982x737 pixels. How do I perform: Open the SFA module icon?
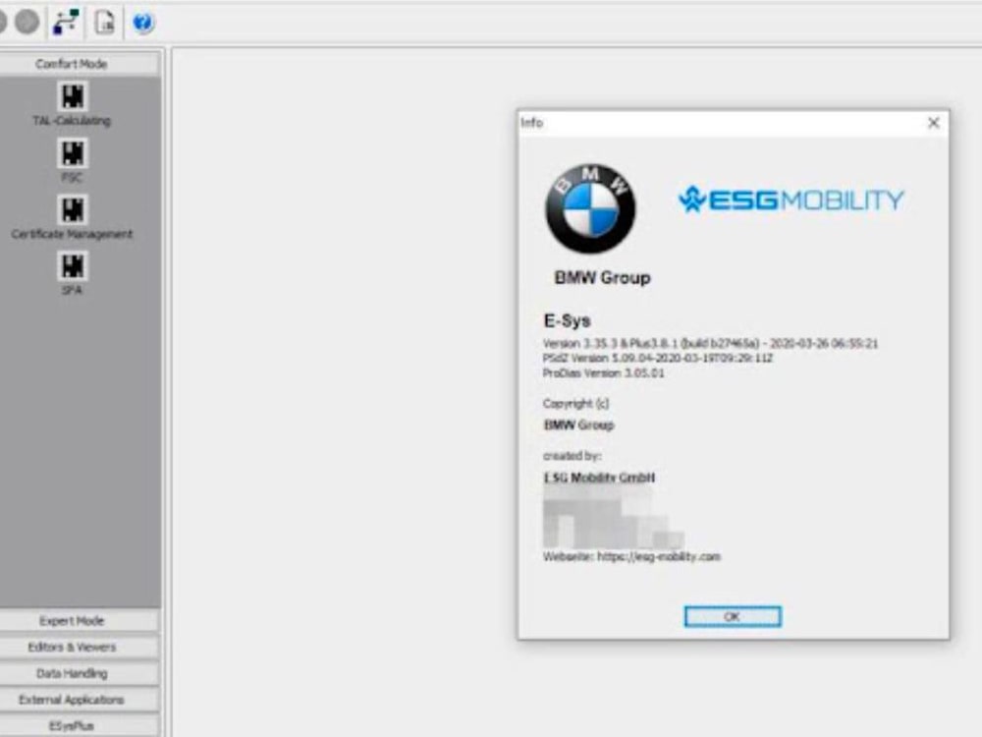click(72, 266)
